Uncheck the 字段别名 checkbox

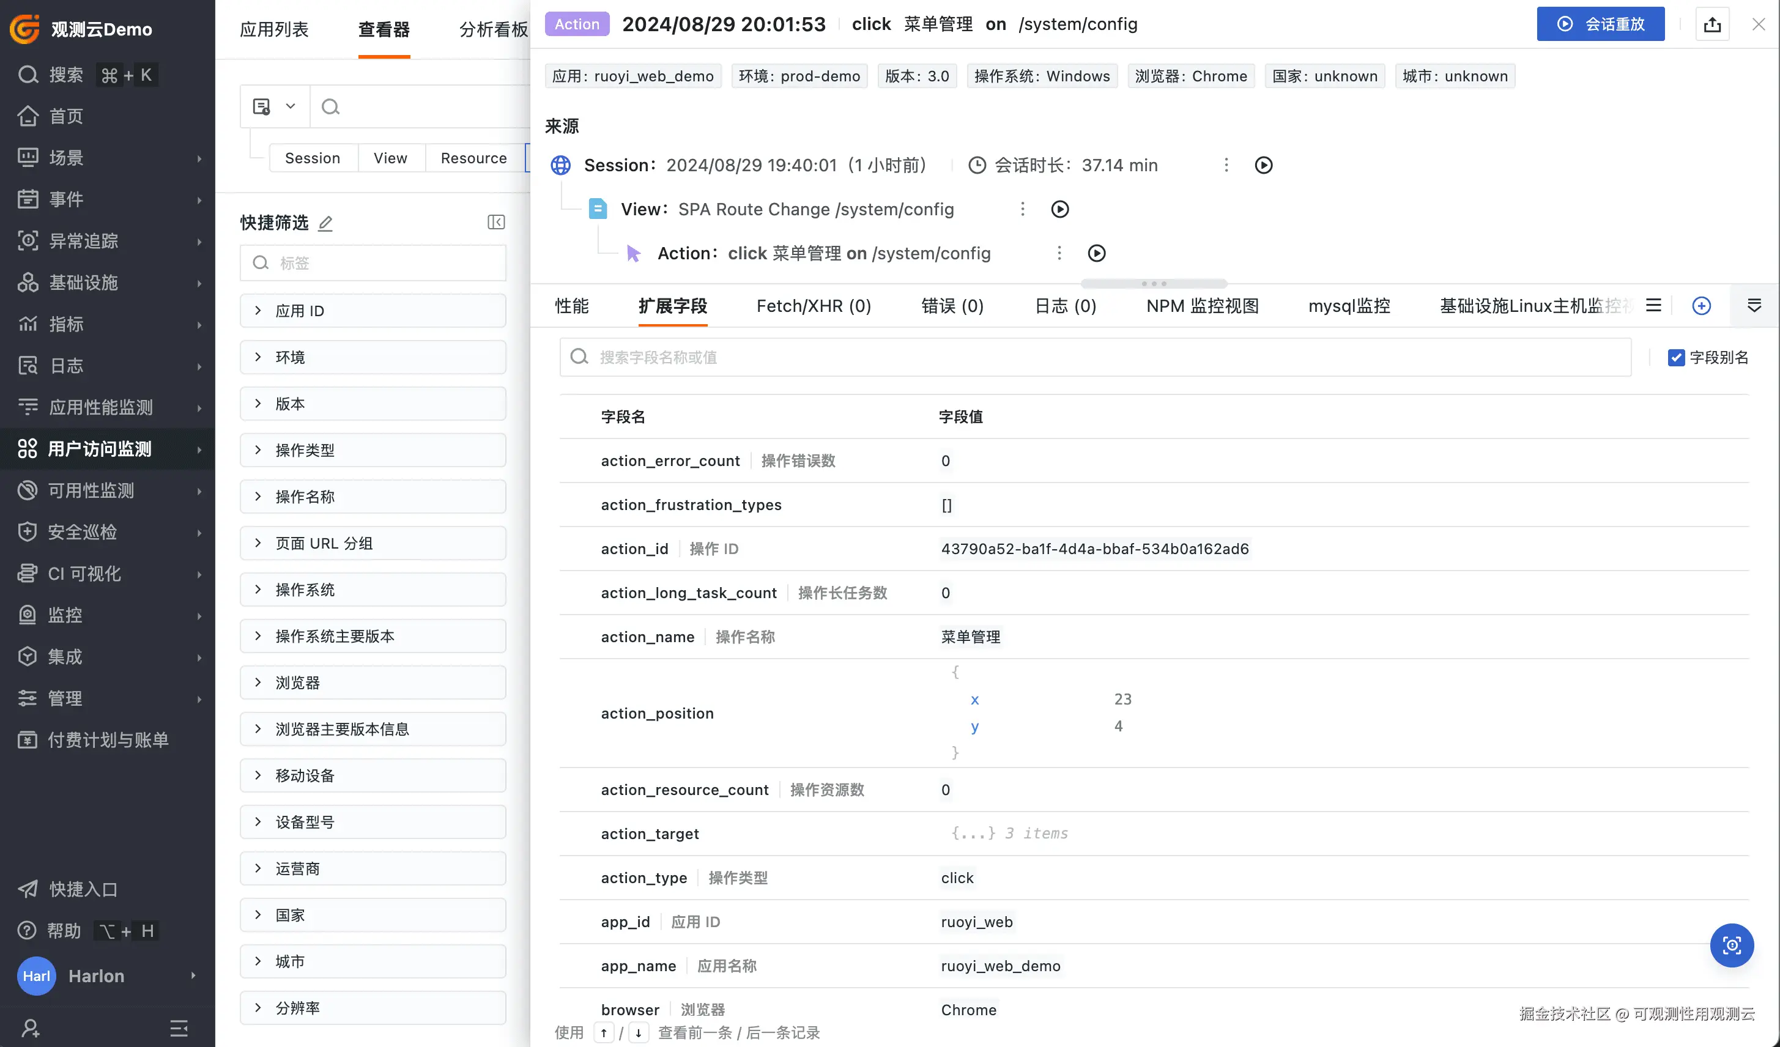[x=1676, y=357]
